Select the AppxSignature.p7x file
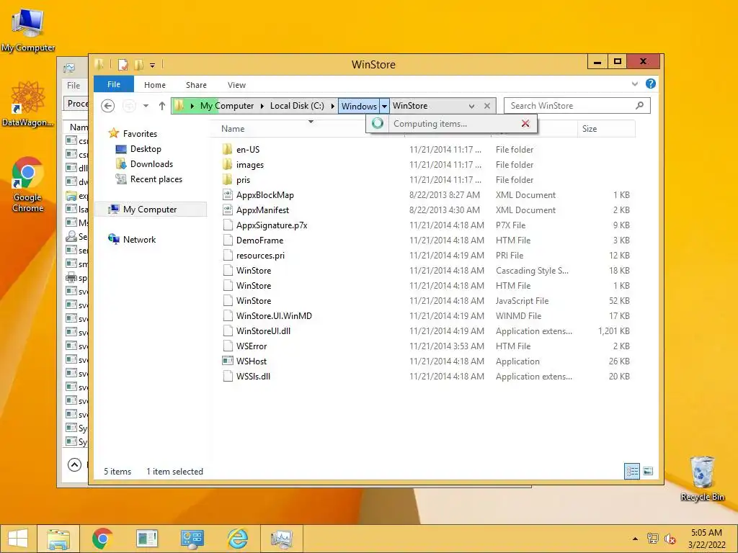The height and width of the screenshot is (553, 738). point(272,225)
